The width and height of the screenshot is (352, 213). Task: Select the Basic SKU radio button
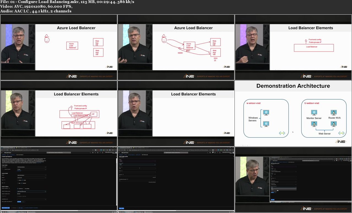(x=18, y=183)
